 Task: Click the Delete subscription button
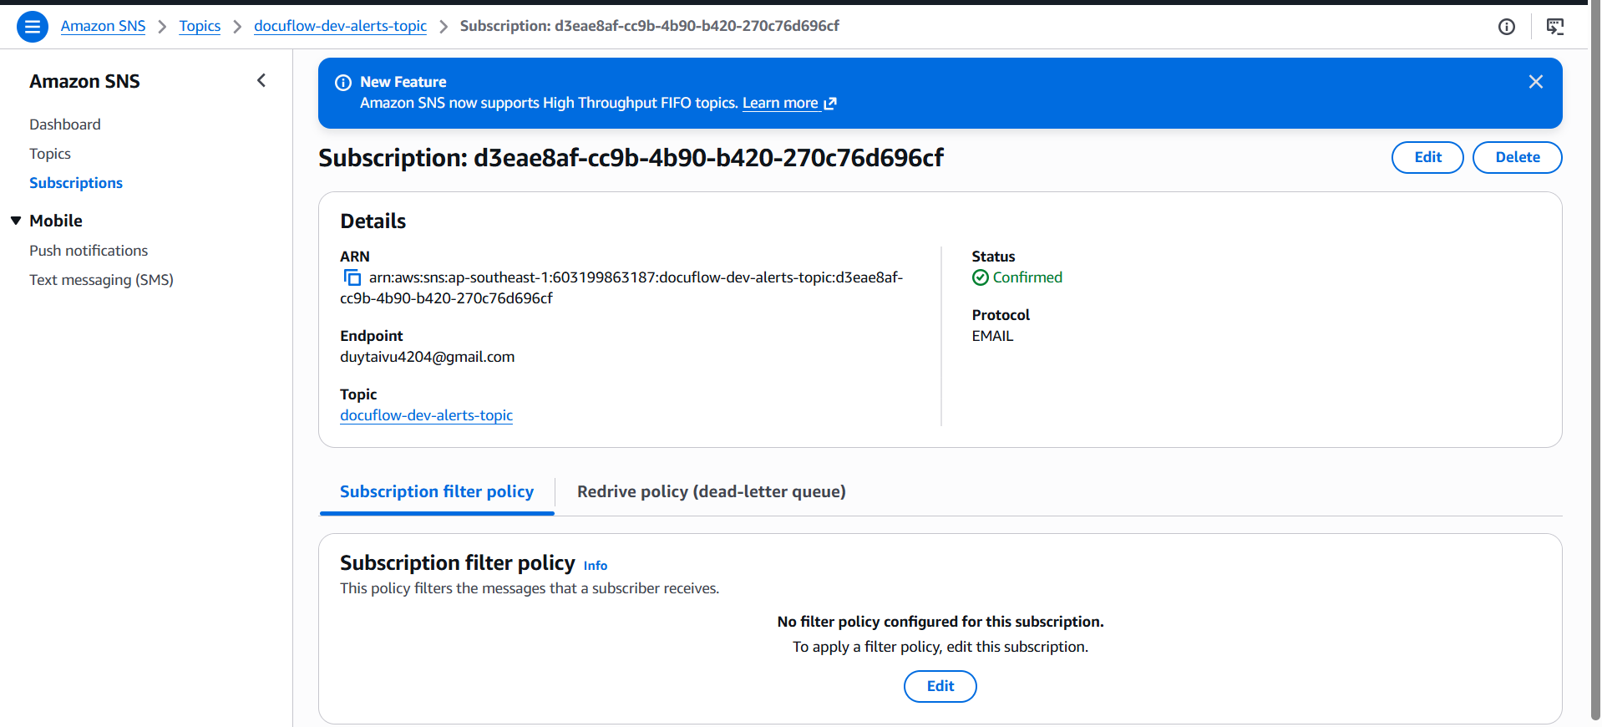tap(1517, 157)
